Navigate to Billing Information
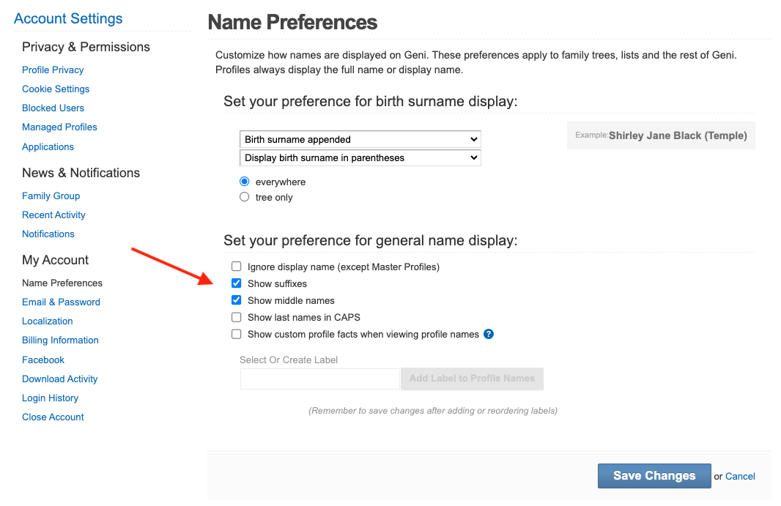781x506 pixels. (60, 340)
